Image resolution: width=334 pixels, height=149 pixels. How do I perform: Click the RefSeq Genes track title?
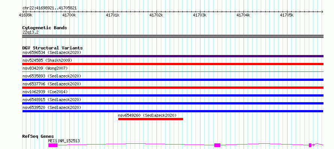pos(38,137)
